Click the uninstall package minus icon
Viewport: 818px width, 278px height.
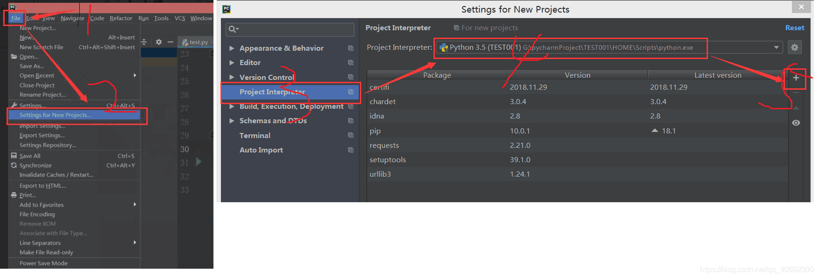(795, 93)
